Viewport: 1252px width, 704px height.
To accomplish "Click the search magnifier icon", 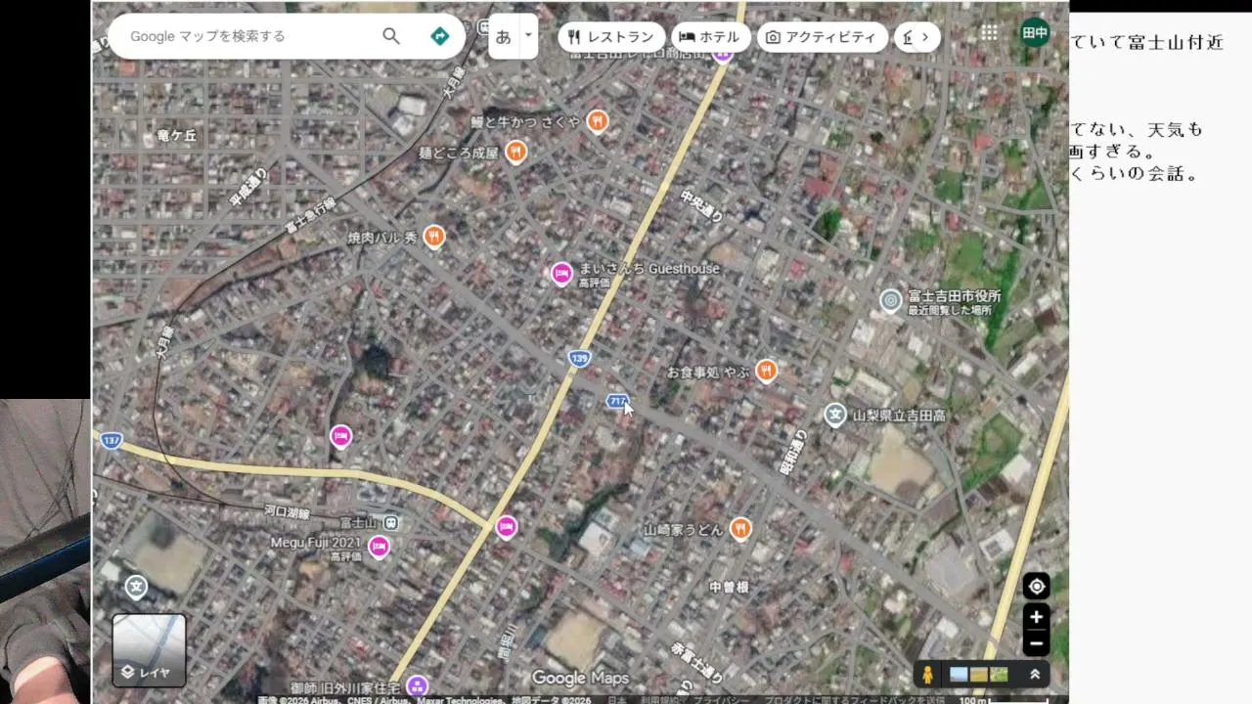I will (391, 36).
